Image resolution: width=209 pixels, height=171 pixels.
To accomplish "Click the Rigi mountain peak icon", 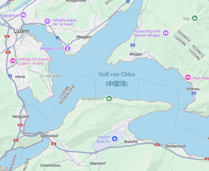I will tap(195, 18).
